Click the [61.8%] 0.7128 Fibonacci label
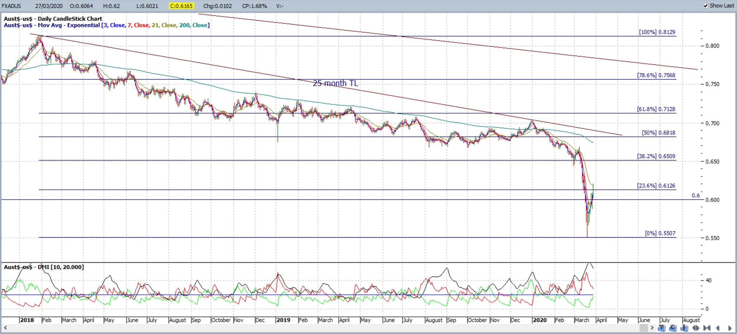This screenshot has width=737, height=334. [x=656, y=109]
